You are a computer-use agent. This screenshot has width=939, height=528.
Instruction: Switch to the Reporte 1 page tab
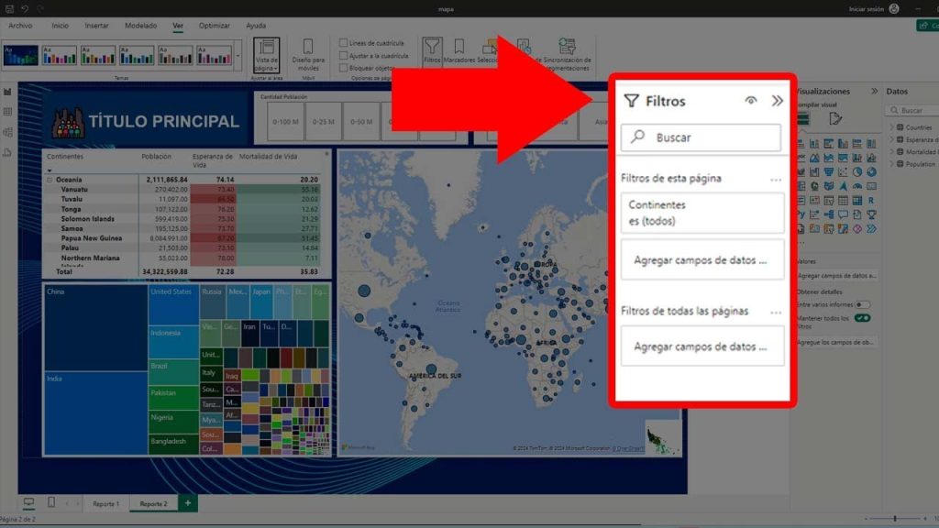pos(105,503)
